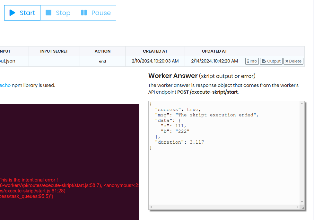This screenshot has width=314, height=220.
Task: Click the Stop button label
Action: (x=63, y=13)
